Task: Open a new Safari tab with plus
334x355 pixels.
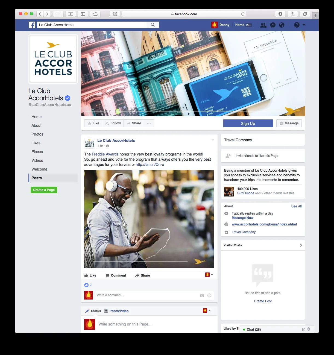Action: click(x=315, y=16)
